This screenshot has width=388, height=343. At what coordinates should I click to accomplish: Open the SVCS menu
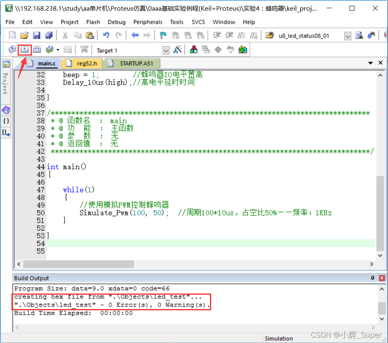pyautogui.click(x=198, y=22)
